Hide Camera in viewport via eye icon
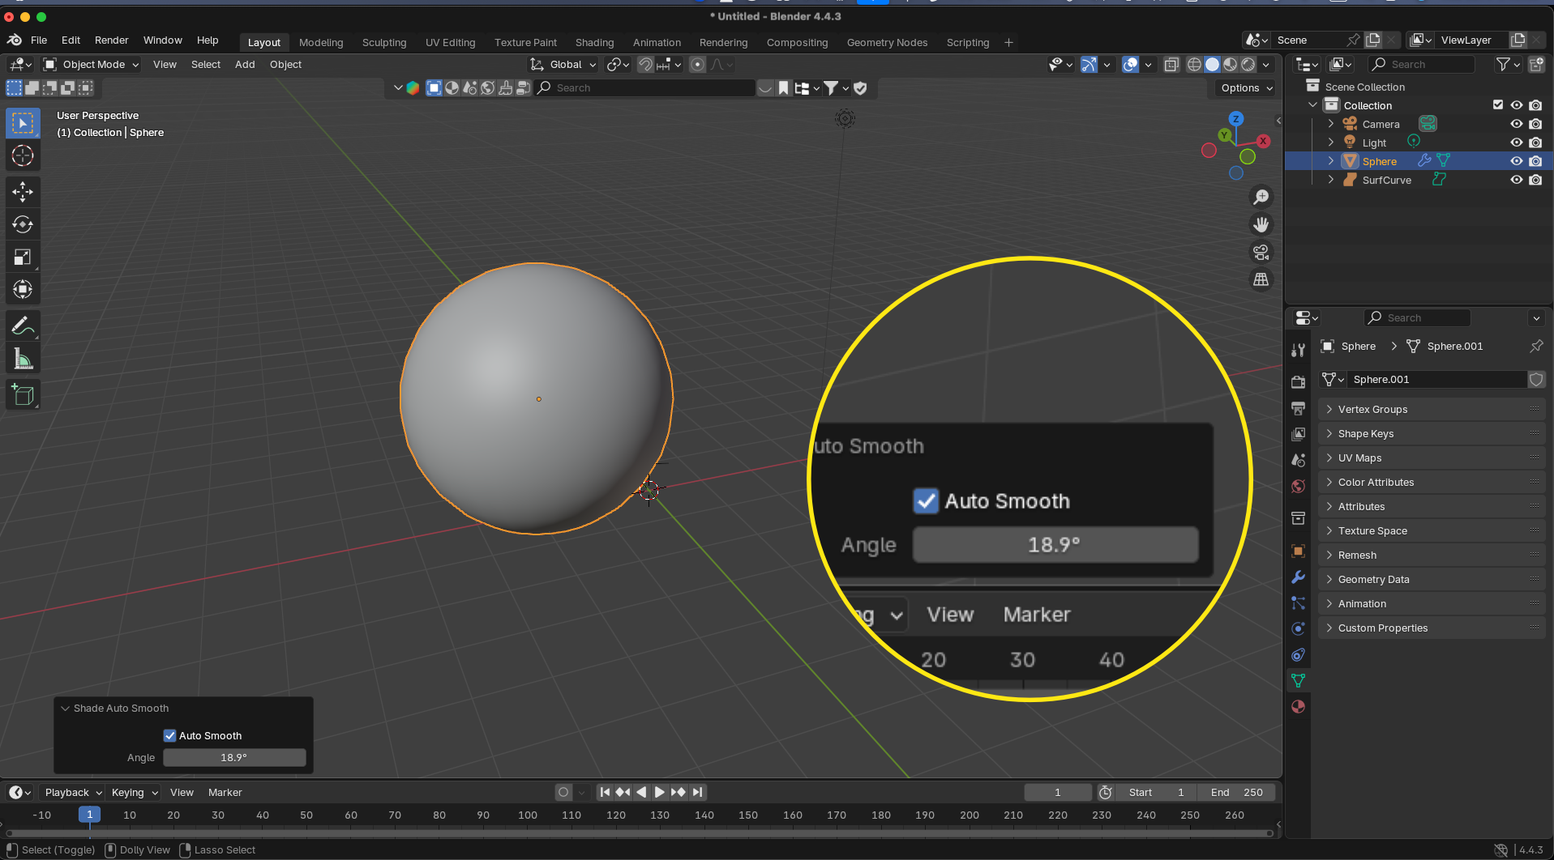Screen dimensions: 1554x860 1516,124
